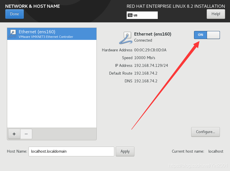
Task: Click the VMware VMXNET3 Ethernet Controller subtitle
Action: (x=46, y=37)
